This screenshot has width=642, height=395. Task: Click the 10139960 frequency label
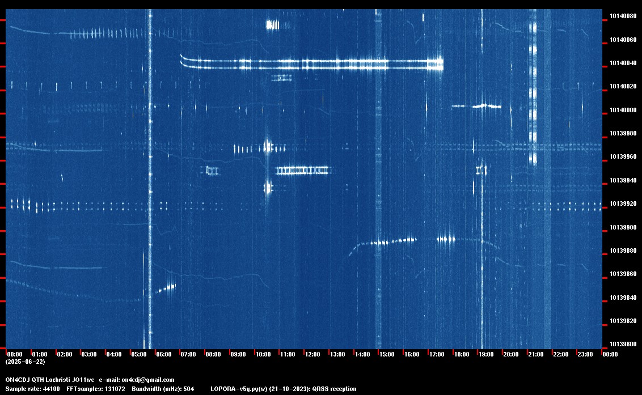[x=623, y=157]
